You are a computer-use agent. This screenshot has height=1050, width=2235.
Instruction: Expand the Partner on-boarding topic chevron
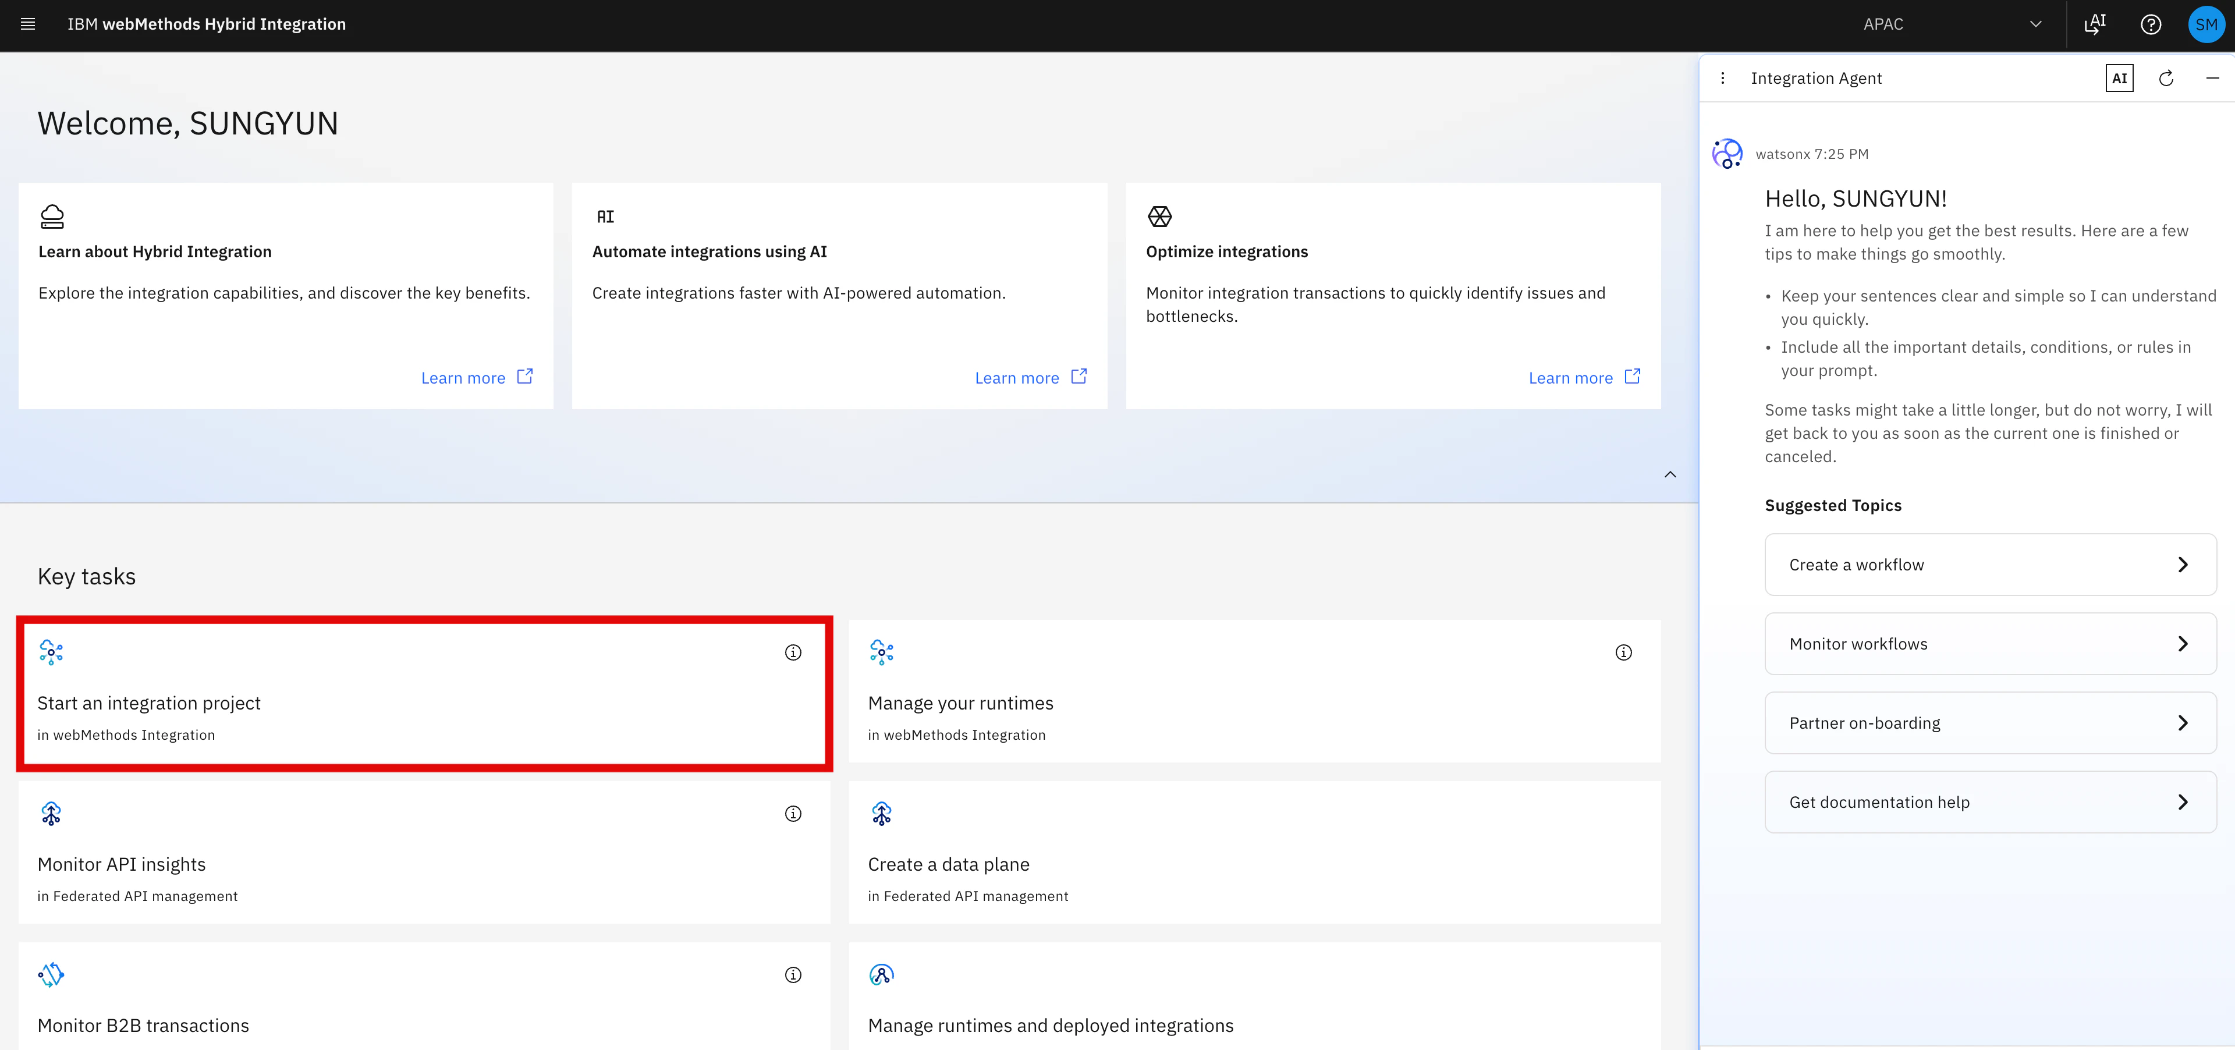tap(2183, 723)
